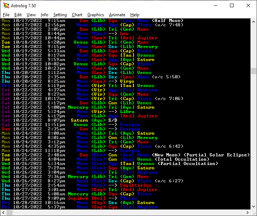
Task: Click '(Total Occultation)' text
Action: 182,159
